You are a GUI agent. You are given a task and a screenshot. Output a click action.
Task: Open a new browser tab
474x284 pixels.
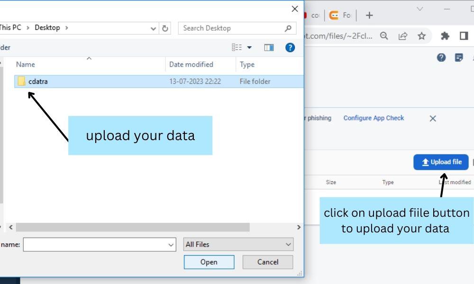tap(369, 15)
